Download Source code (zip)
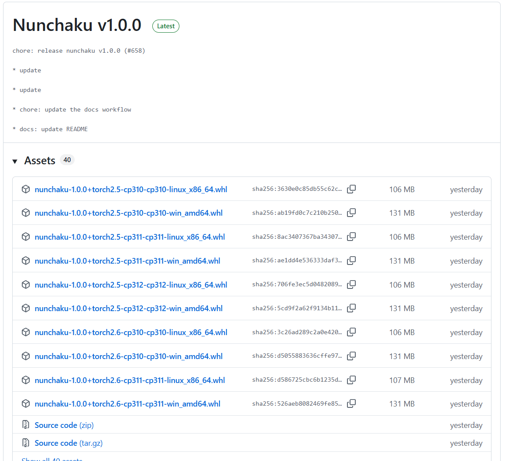The width and height of the screenshot is (505, 461). pyautogui.click(x=64, y=425)
